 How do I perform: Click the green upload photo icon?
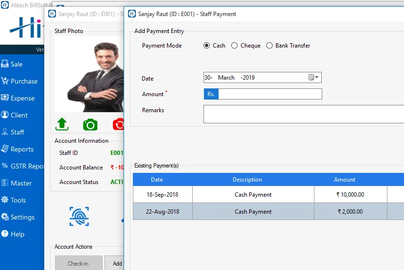click(62, 124)
